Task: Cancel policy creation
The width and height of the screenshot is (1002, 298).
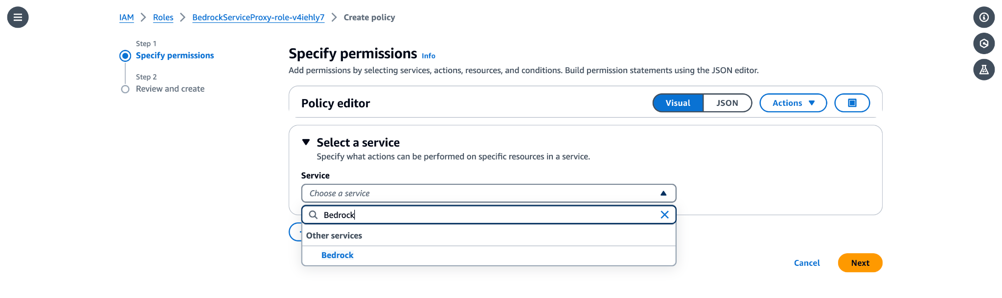Action: coord(807,263)
